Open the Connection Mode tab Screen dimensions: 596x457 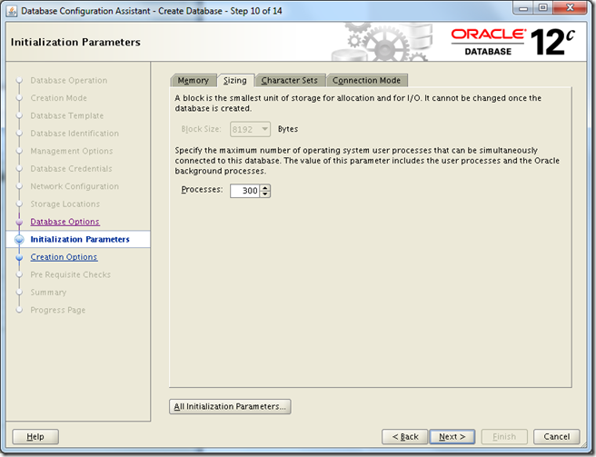pos(367,81)
